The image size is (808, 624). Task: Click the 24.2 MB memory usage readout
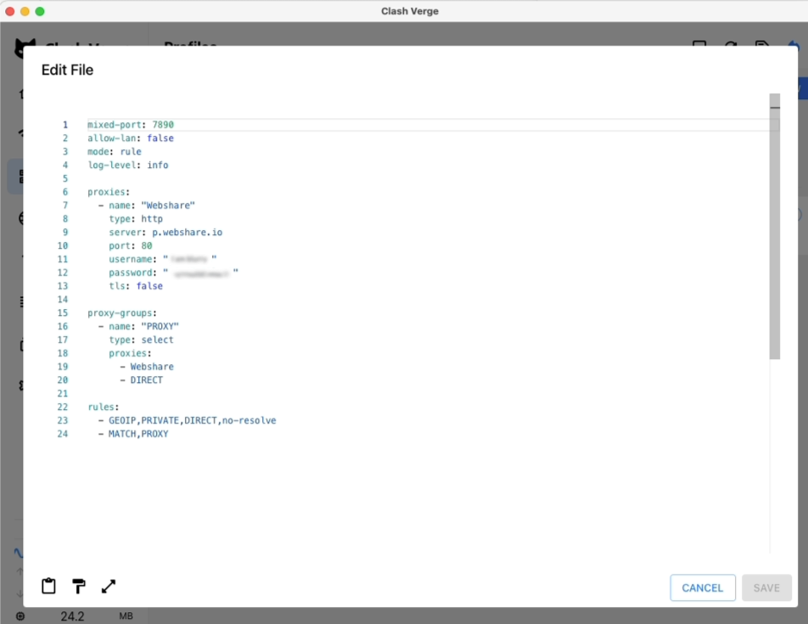(97, 616)
